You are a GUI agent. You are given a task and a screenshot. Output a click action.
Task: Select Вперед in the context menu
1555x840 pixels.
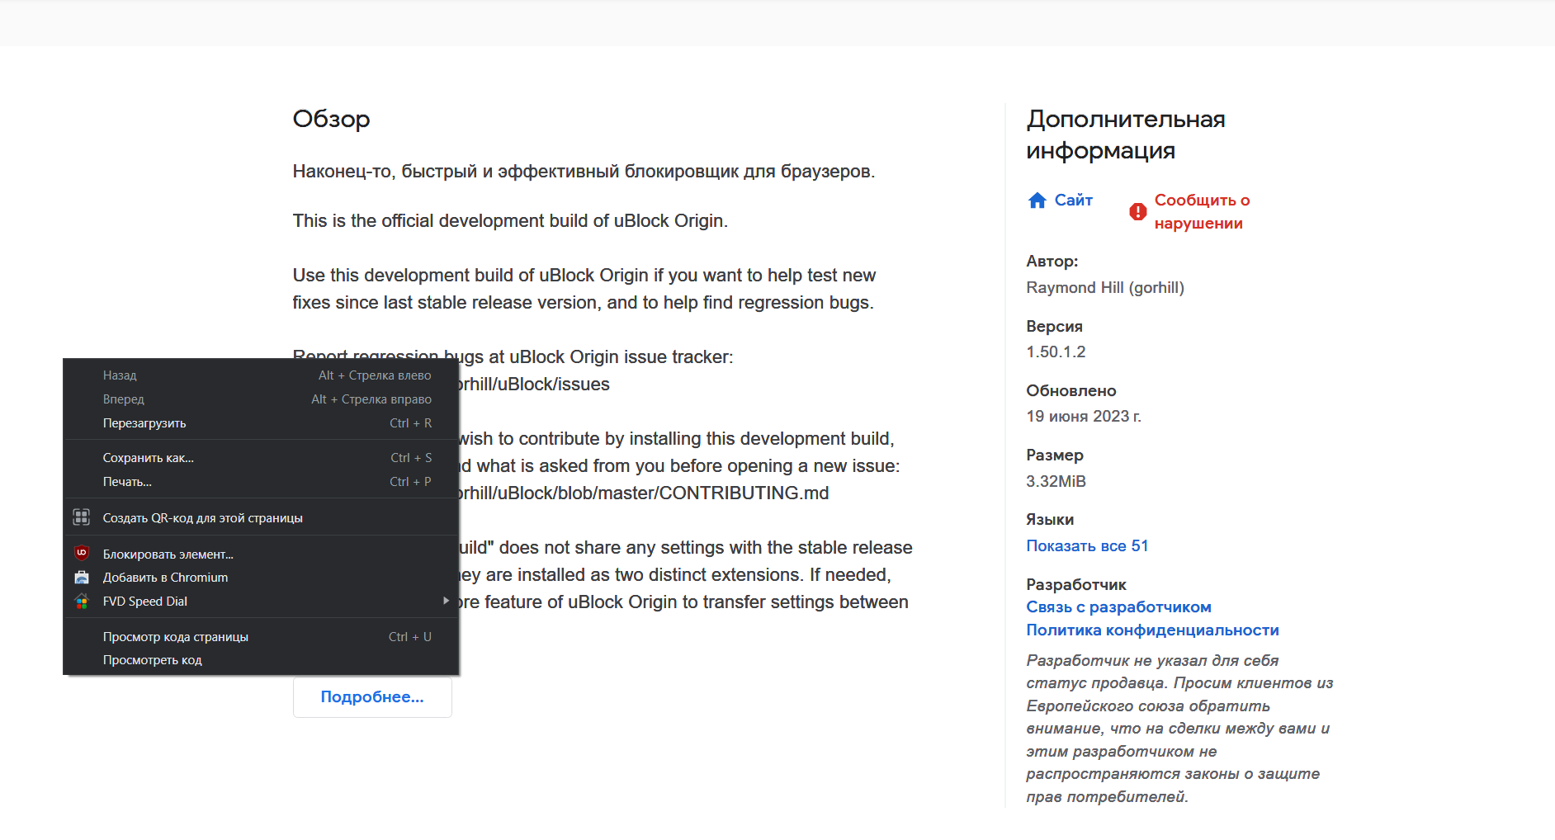point(261,399)
